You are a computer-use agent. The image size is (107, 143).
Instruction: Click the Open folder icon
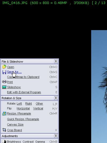pyautogui.click(x=4, y=67)
